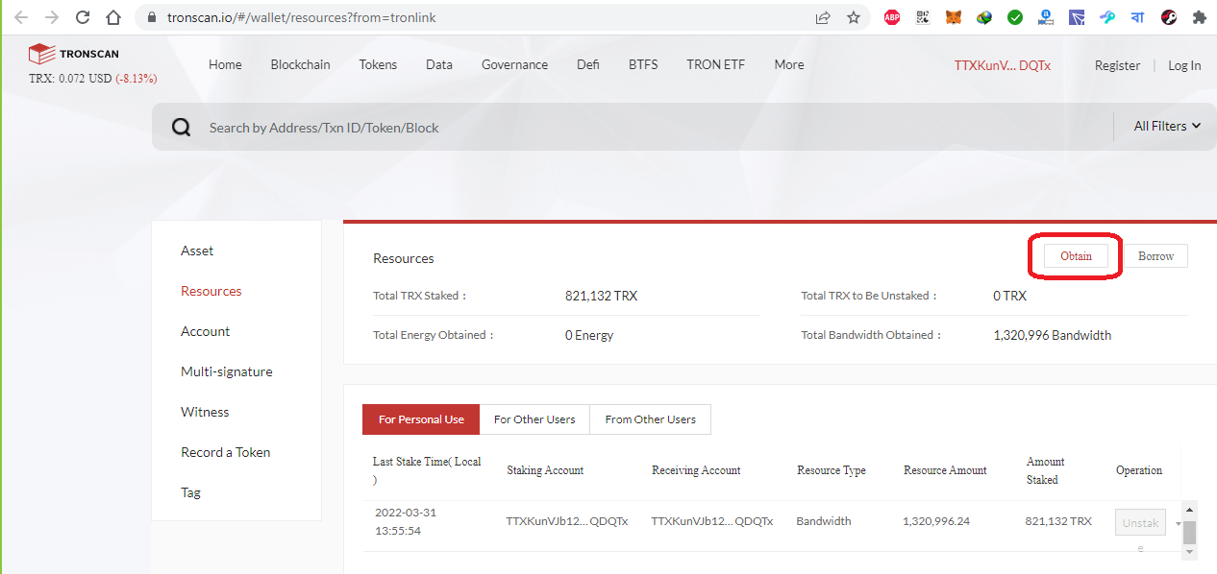Image resolution: width=1217 pixels, height=574 pixels.
Task: Open Resources in the sidebar
Action: 211,291
